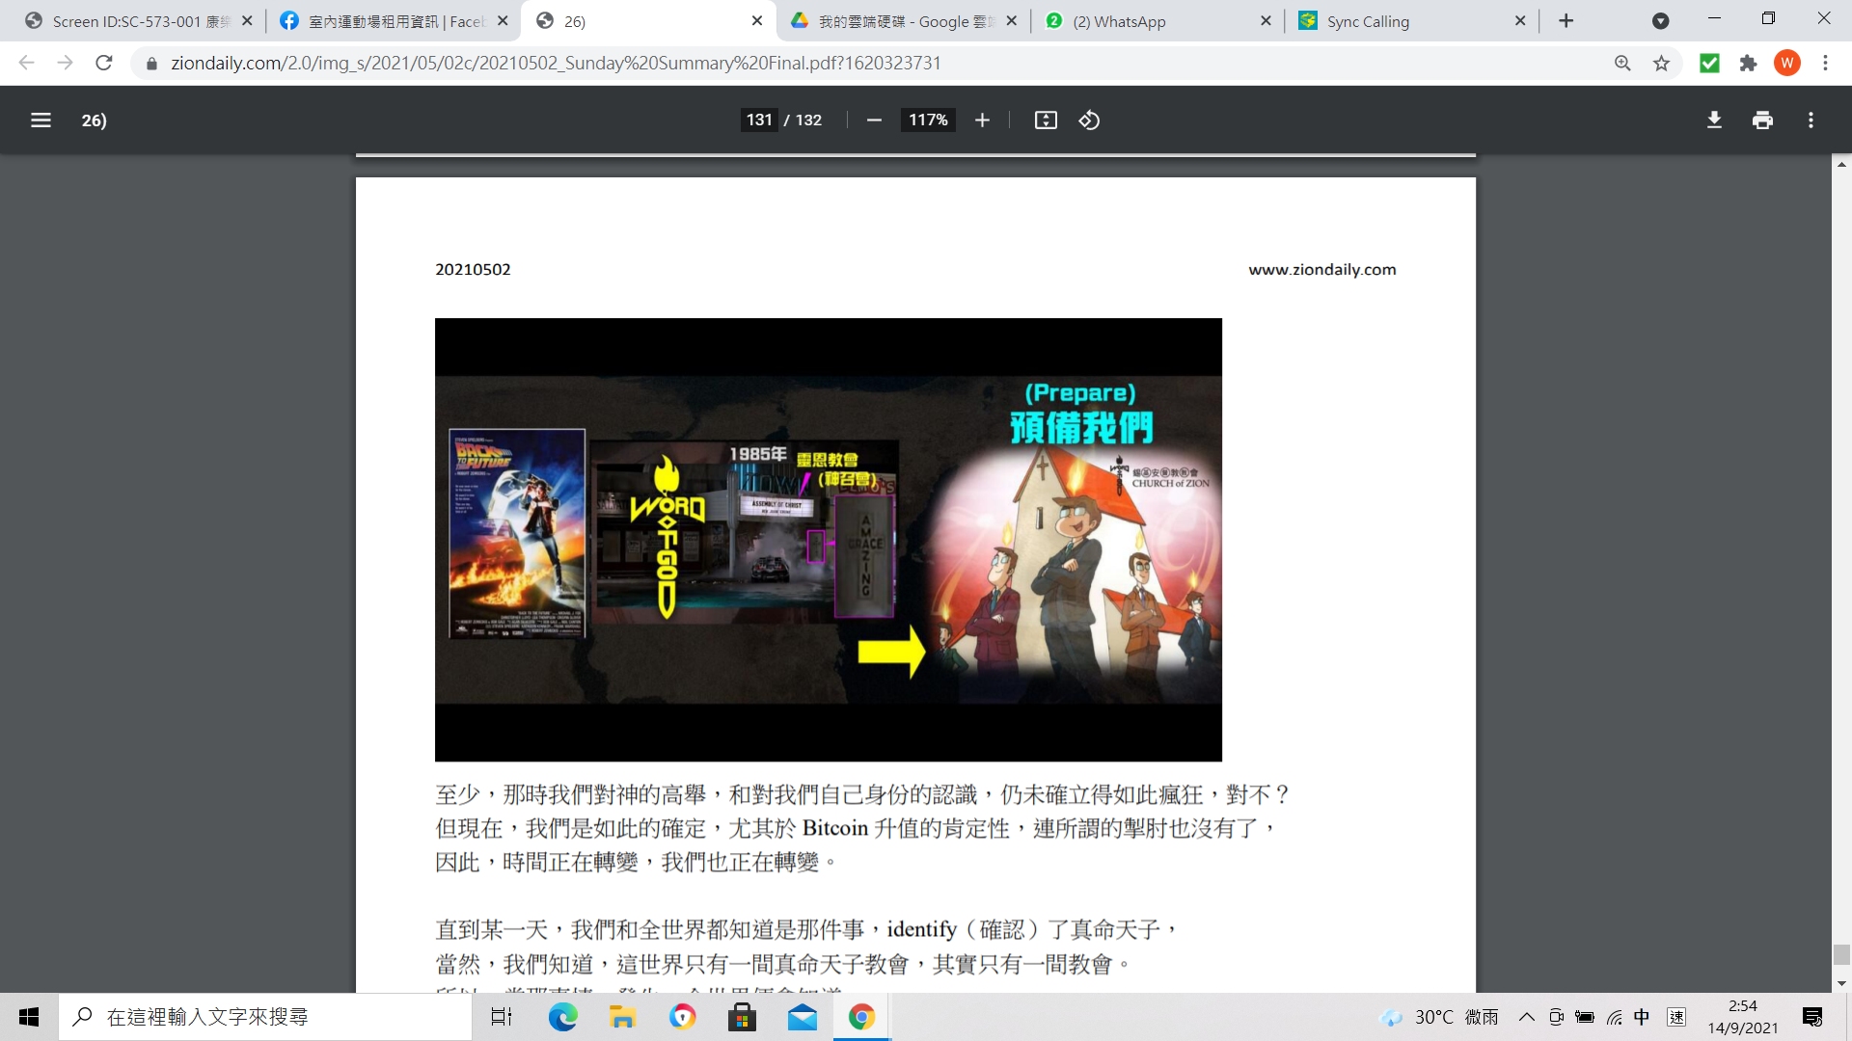Bookmark this page with star icon
Screen dimensions: 1852x1041
pyautogui.click(x=1661, y=64)
